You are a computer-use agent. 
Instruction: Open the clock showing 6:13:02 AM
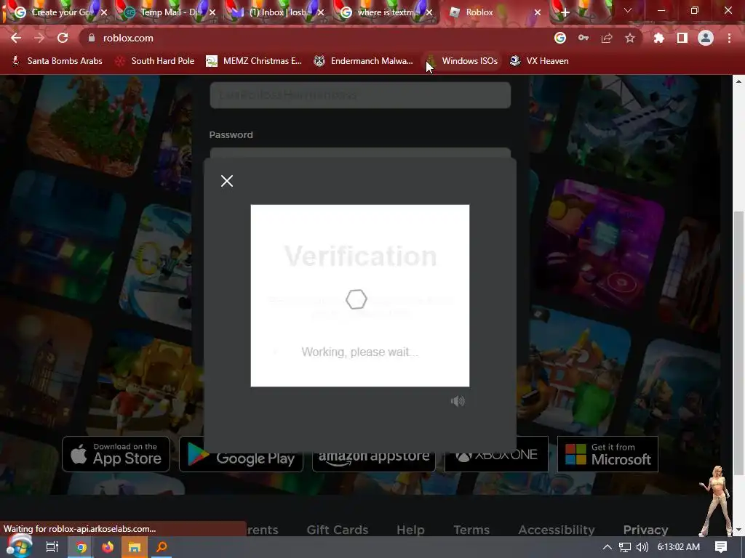pyautogui.click(x=679, y=547)
